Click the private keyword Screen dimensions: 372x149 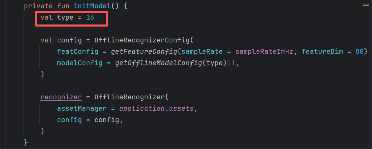(x=38, y=6)
